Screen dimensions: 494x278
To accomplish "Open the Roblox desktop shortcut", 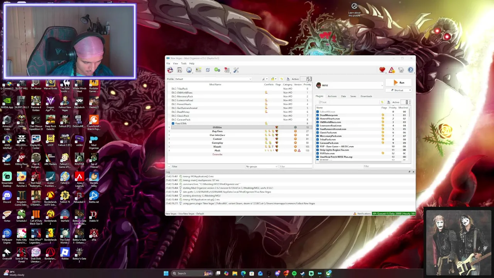I will 65,254.
